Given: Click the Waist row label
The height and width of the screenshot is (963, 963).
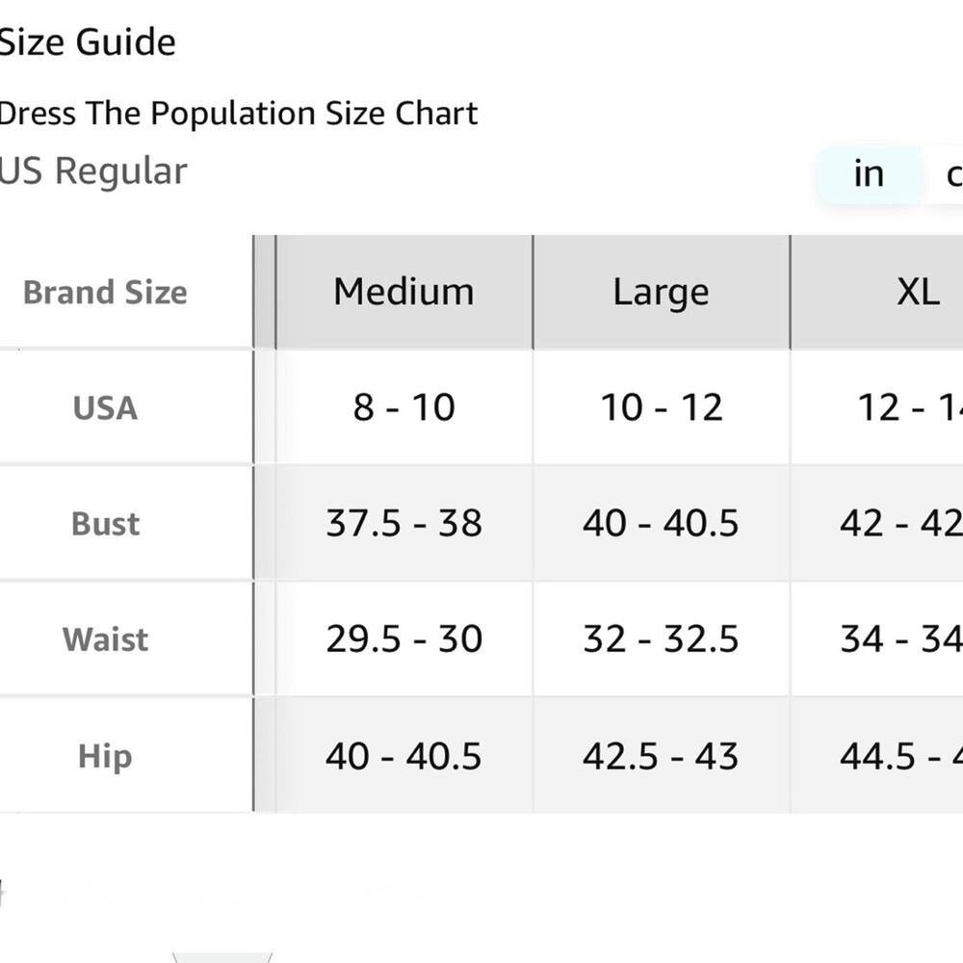Looking at the screenshot, I should pos(106,639).
